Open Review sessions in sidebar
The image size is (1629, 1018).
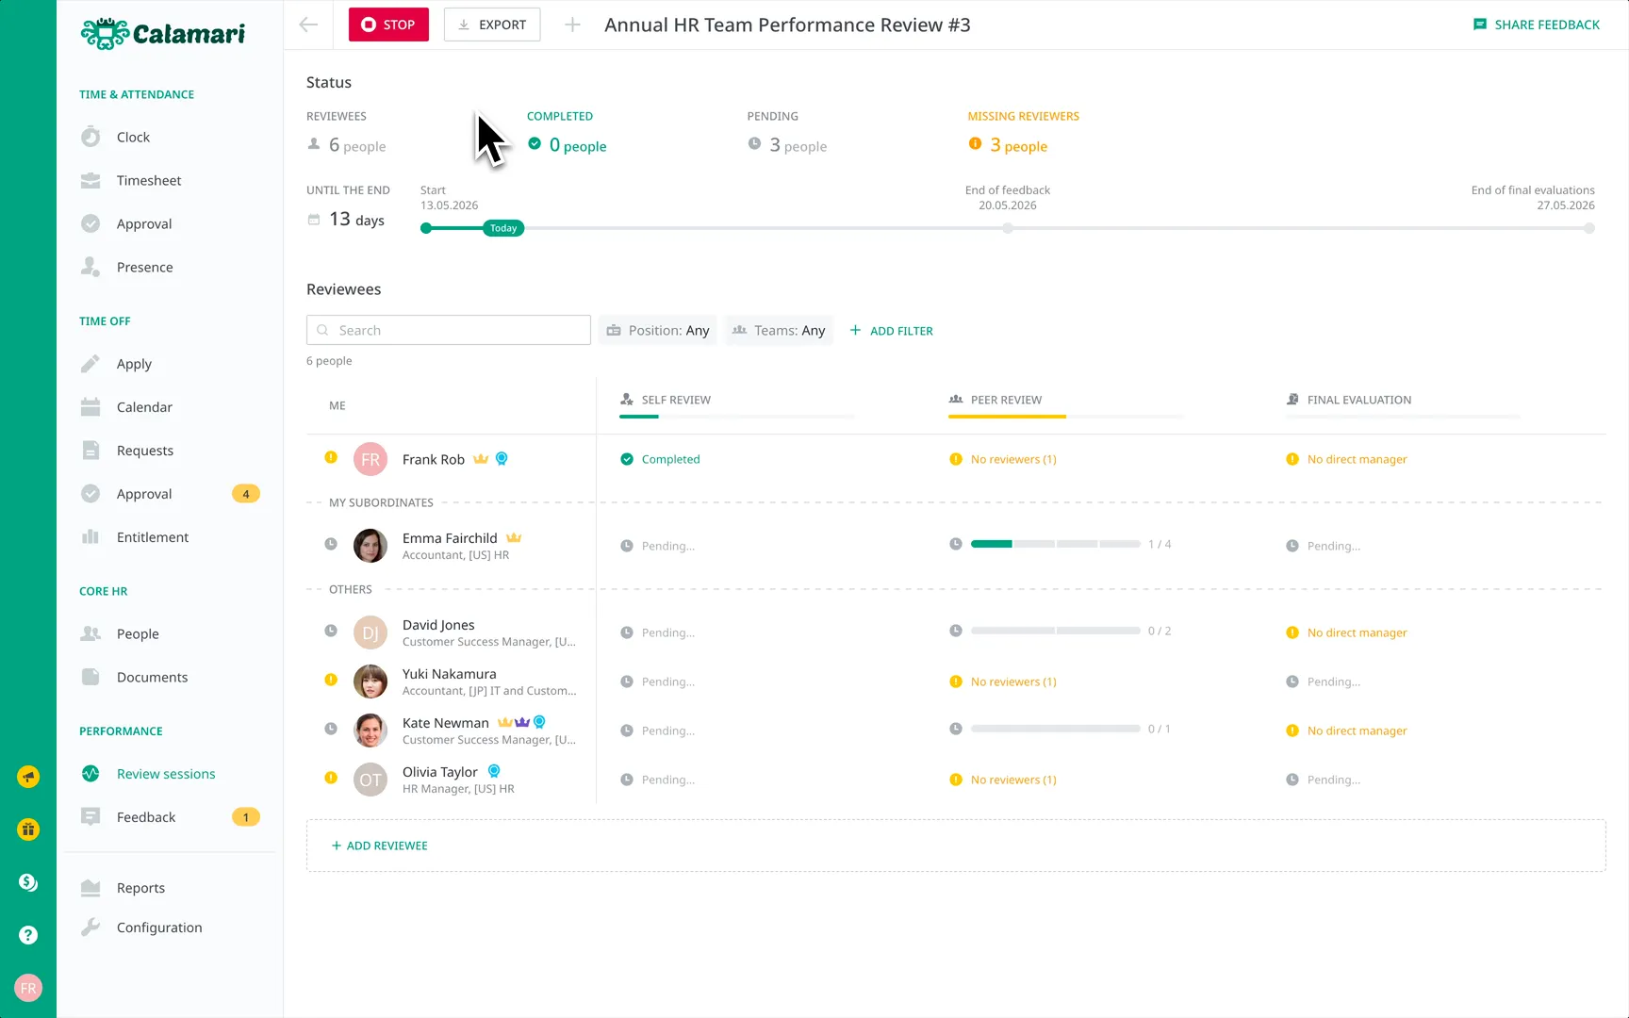[166, 774]
